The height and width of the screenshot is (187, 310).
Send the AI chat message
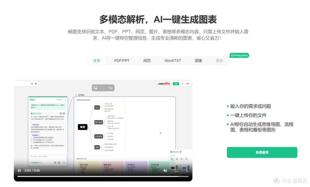[64, 163]
